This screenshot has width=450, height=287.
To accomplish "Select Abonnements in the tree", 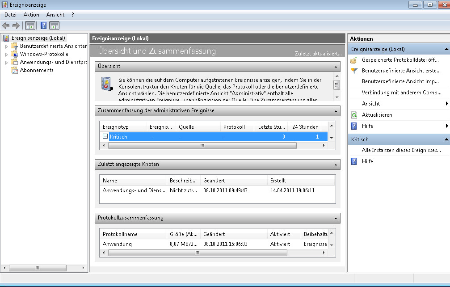I will pyautogui.click(x=37, y=70).
